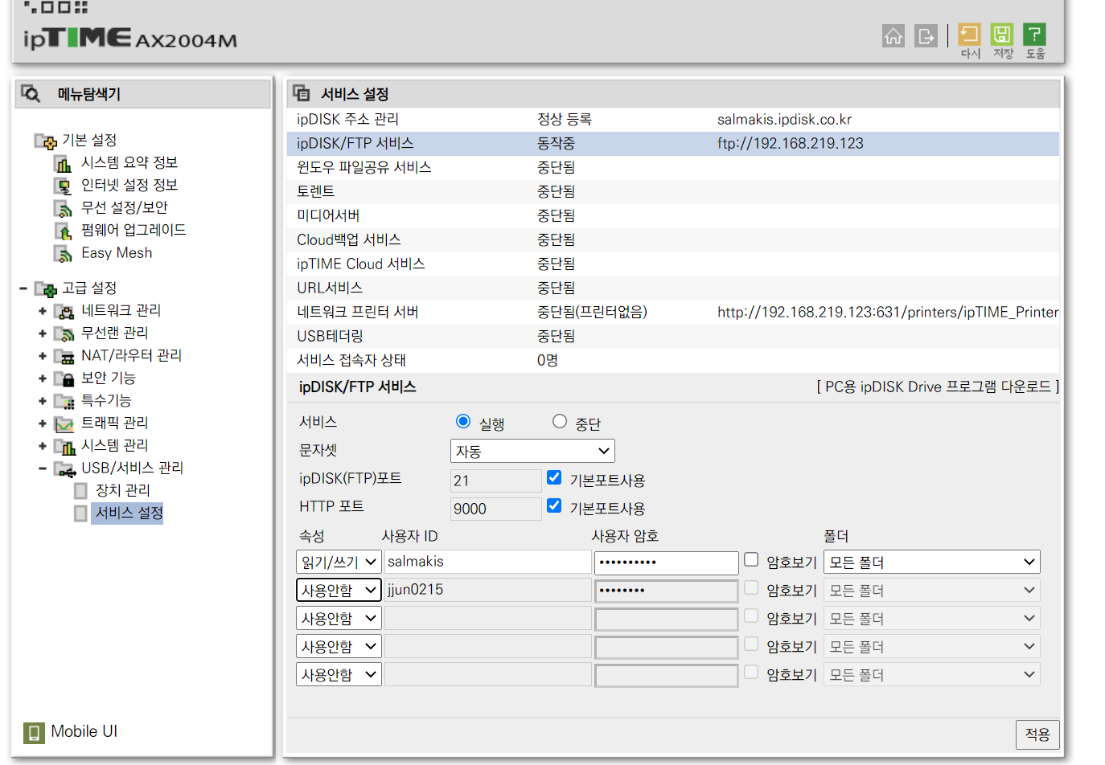
Task: Select the USB테더링 service row
Action: (x=673, y=337)
